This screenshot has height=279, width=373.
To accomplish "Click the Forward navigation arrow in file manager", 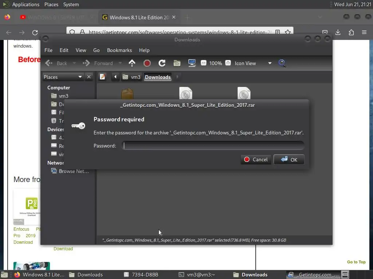I will click(86, 63).
